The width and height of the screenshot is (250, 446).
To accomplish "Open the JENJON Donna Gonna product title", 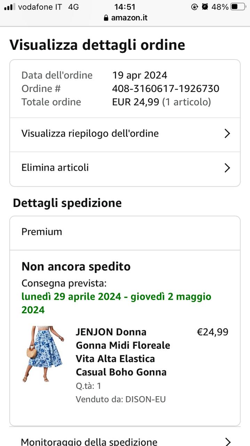I will click(x=123, y=352).
